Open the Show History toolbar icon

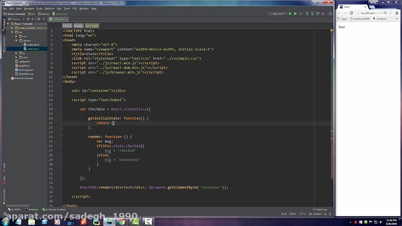pos(318,13)
